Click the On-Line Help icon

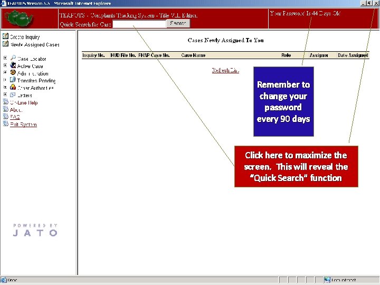(5, 102)
